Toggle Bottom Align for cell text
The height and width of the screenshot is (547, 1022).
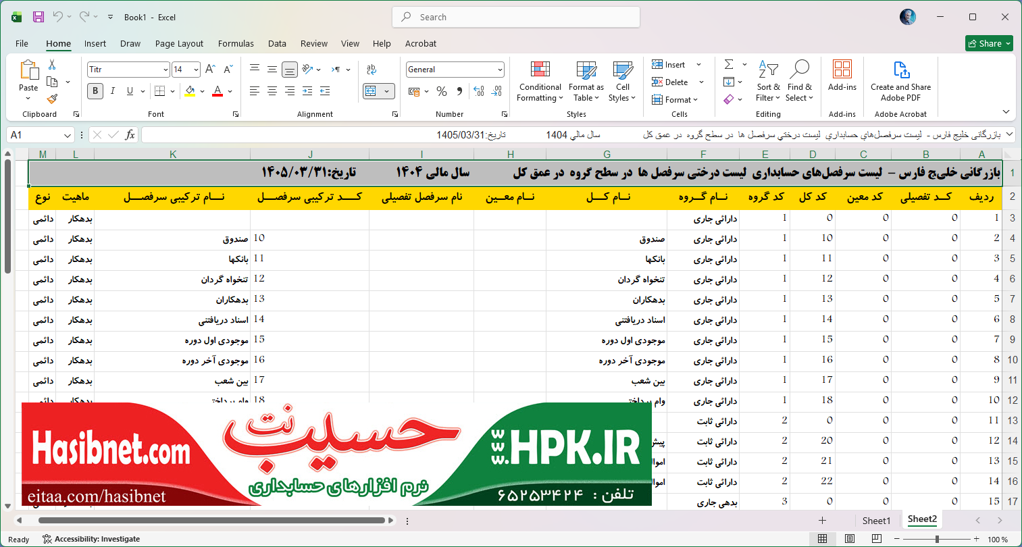click(290, 69)
